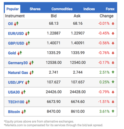Click the Natural Gas ask price 2.744
This screenshot has height=129, width=124.
[x=78, y=72]
